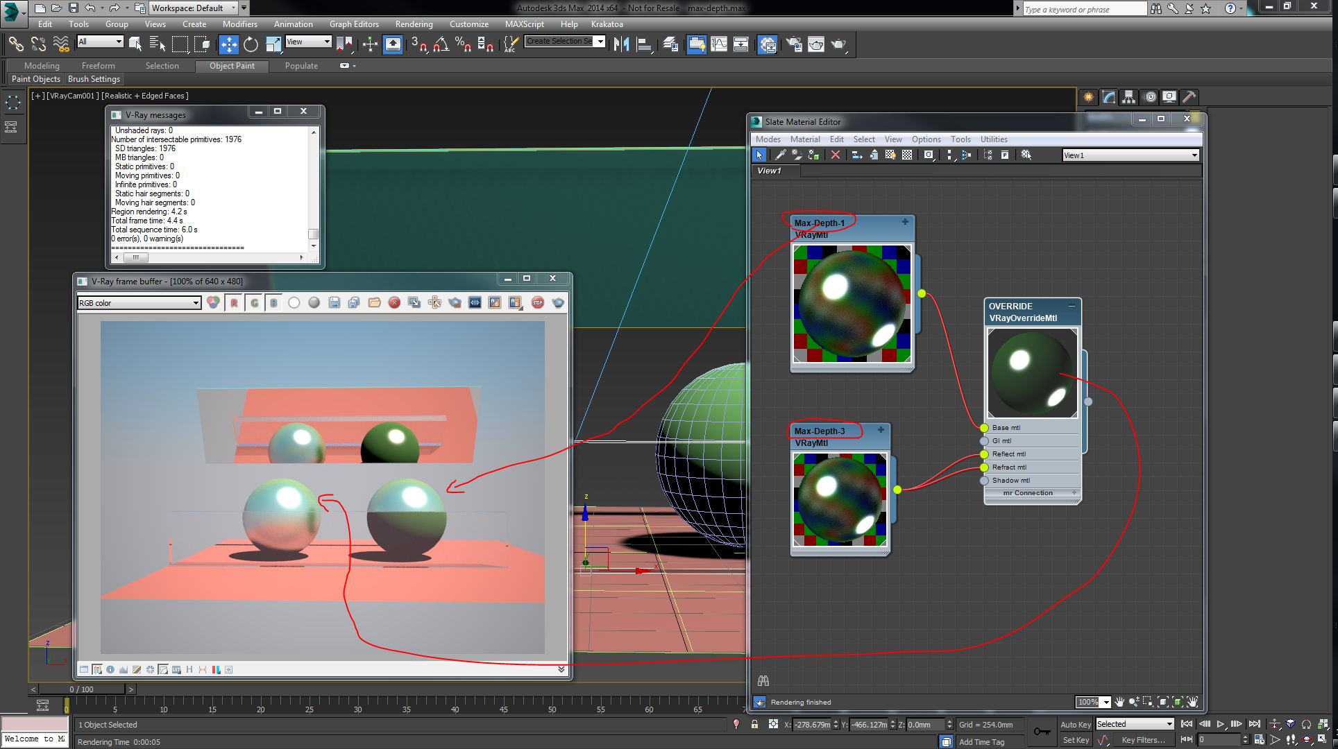Click Select by Material icon in Slate

coord(1026,155)
